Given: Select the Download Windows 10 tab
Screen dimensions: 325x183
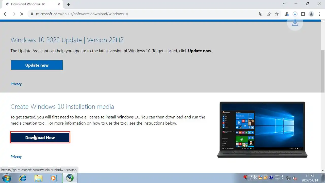Looking at the screenshot, I should click(x=32, y=4).
